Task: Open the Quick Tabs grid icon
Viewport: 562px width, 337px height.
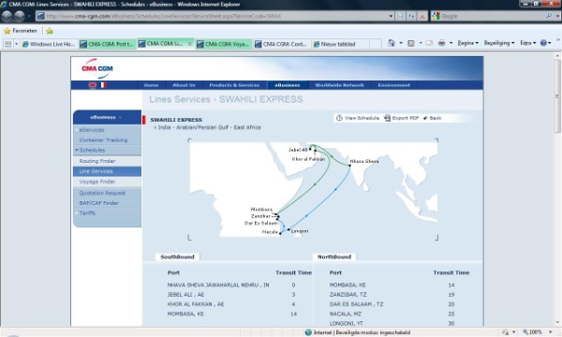Action: 7,44
